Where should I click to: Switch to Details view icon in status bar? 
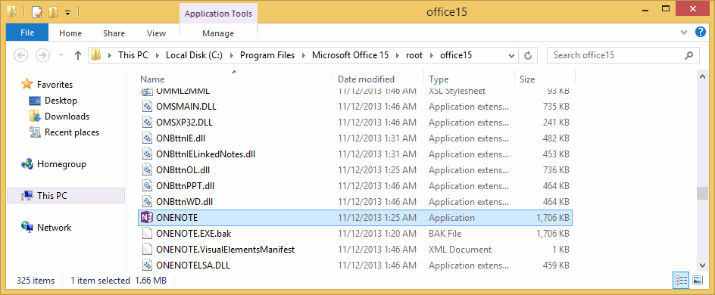[x=681, y=281]
